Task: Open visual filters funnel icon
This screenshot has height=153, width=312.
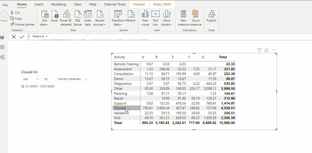Action: (x=260, y=50)
